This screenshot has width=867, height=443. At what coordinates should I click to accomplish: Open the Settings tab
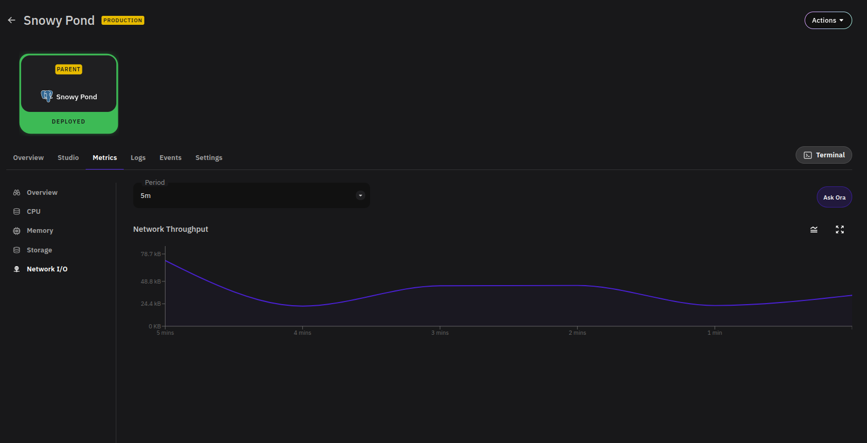pos(209,157)
